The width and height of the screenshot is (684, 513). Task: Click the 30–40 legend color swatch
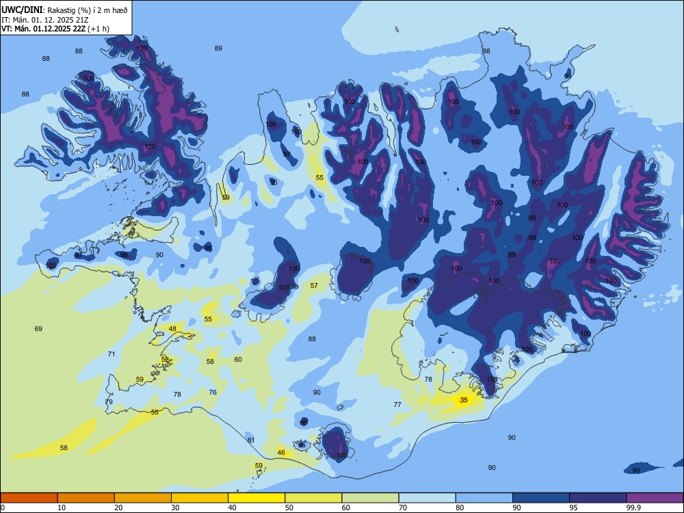[200, 498]
